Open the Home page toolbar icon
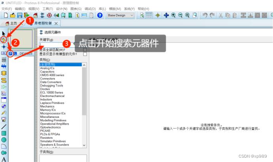This screenshot has width=273, height=162. tap(35, 15)
